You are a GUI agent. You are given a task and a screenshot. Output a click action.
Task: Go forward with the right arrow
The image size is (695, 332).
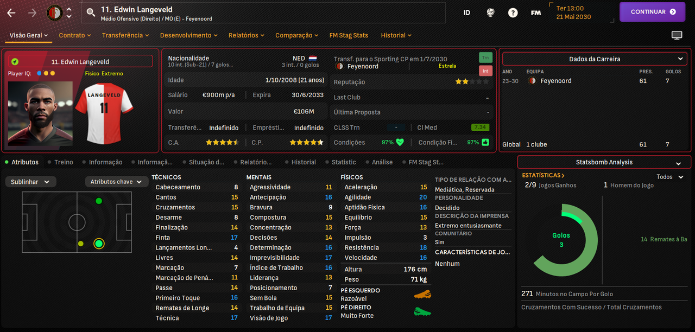(x=32, y=12)
